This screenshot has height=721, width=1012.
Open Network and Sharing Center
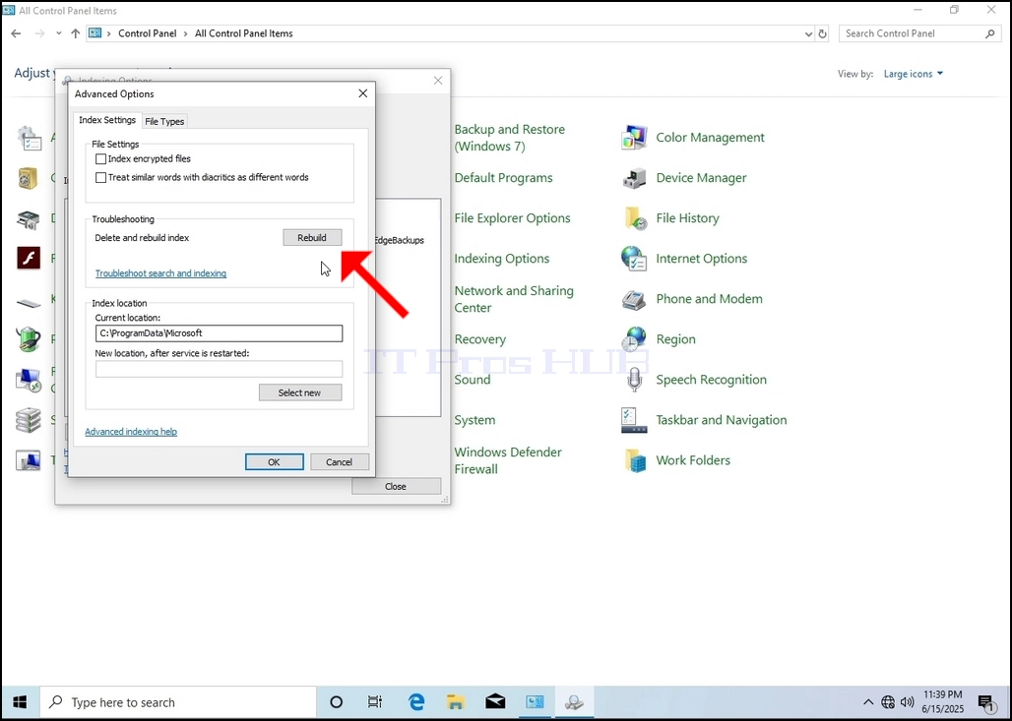(515, 299)
